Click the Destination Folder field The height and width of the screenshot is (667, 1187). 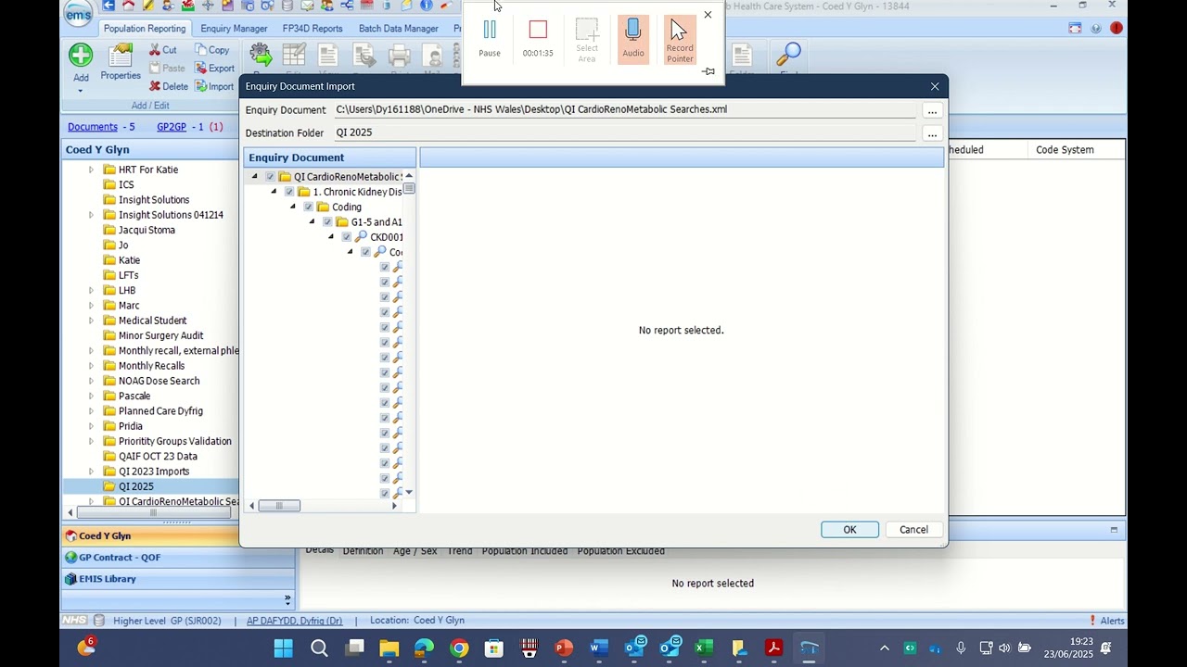click(x=625, y=132)
